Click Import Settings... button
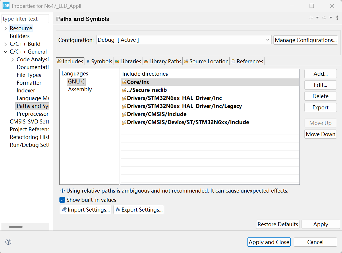 [x=86, y=210]
